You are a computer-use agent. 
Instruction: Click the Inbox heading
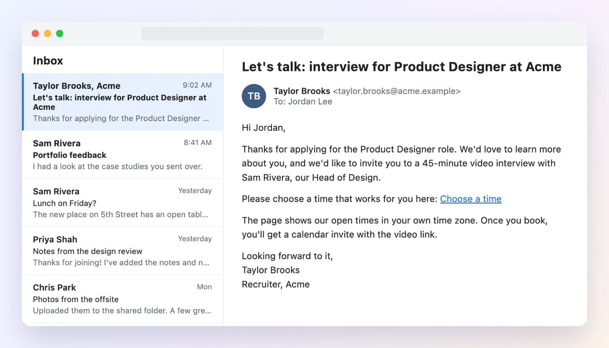coord(48,60)
